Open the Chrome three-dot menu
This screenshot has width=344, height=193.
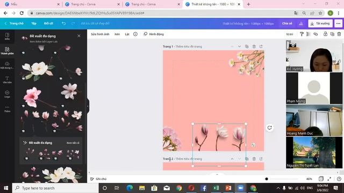click(x=339, y=13)
